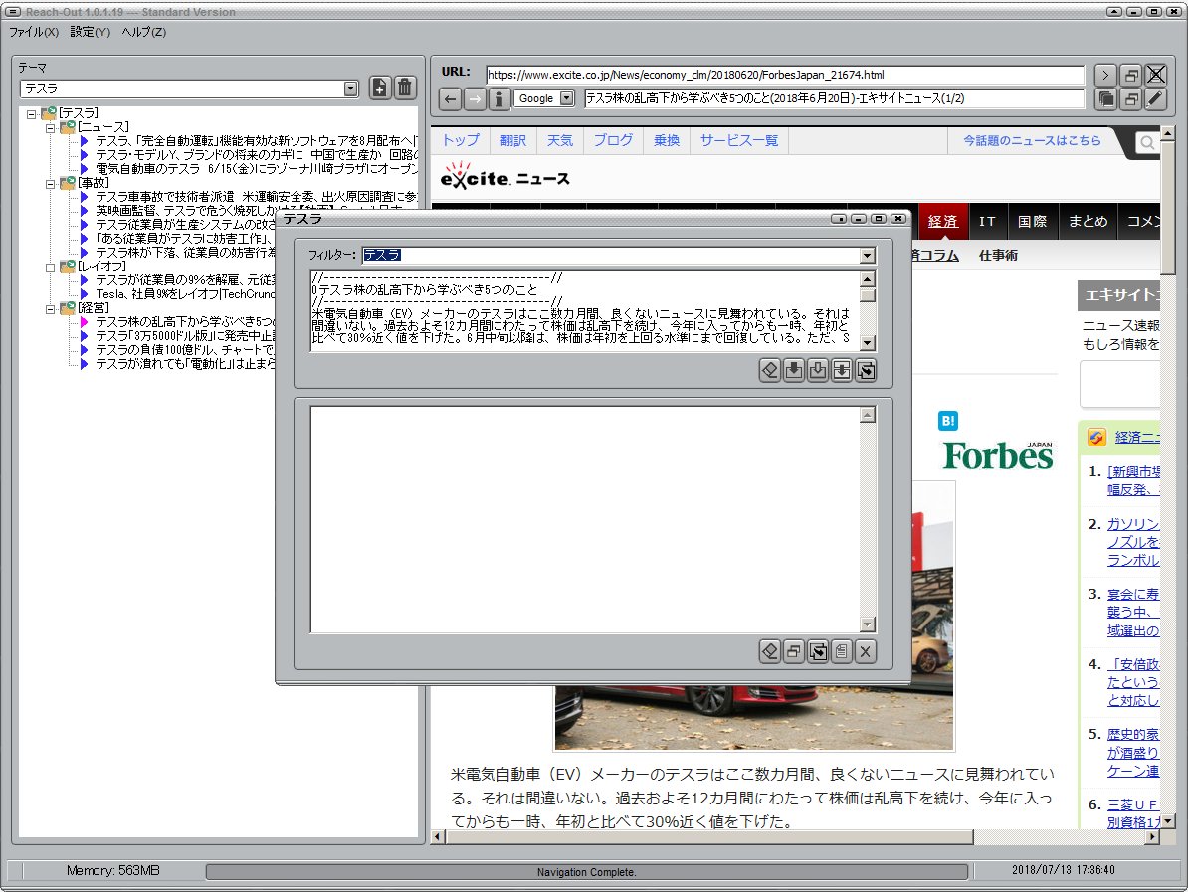Screen dimensions: 1188x892
Task: Click the pencil edit icon
Action: pyautogui.click(x=1155, y=99)
